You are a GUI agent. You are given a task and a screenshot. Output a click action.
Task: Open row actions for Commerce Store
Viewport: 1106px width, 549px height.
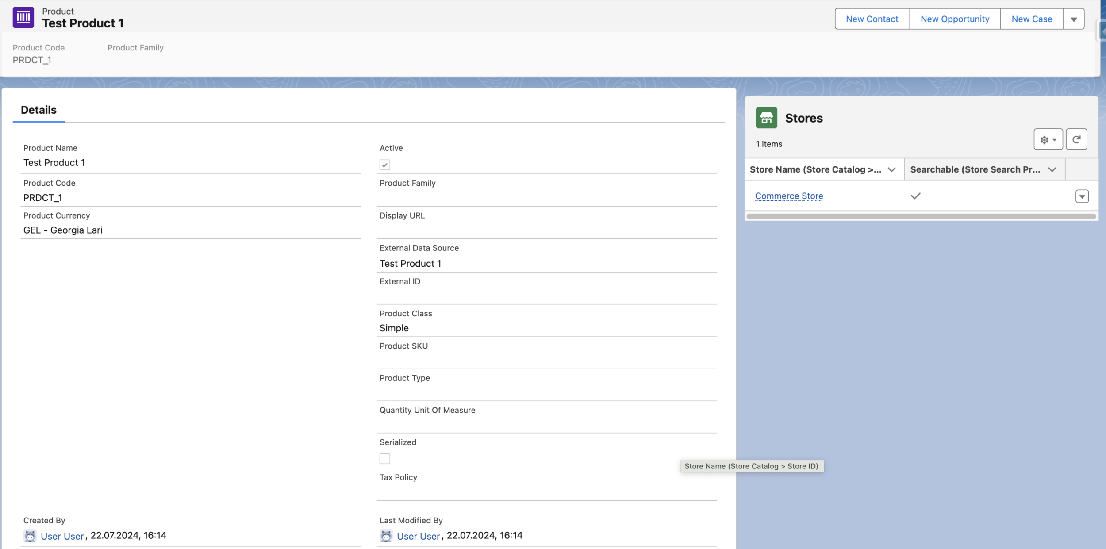(1082, 196)
